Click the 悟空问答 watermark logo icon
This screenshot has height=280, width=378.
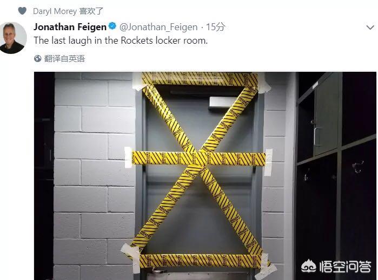[309, 267]
